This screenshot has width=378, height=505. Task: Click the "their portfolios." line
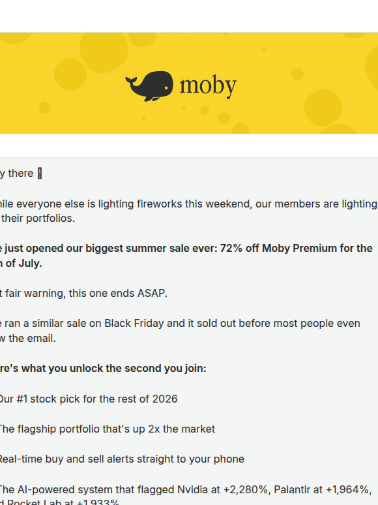[x=38, y=219]
